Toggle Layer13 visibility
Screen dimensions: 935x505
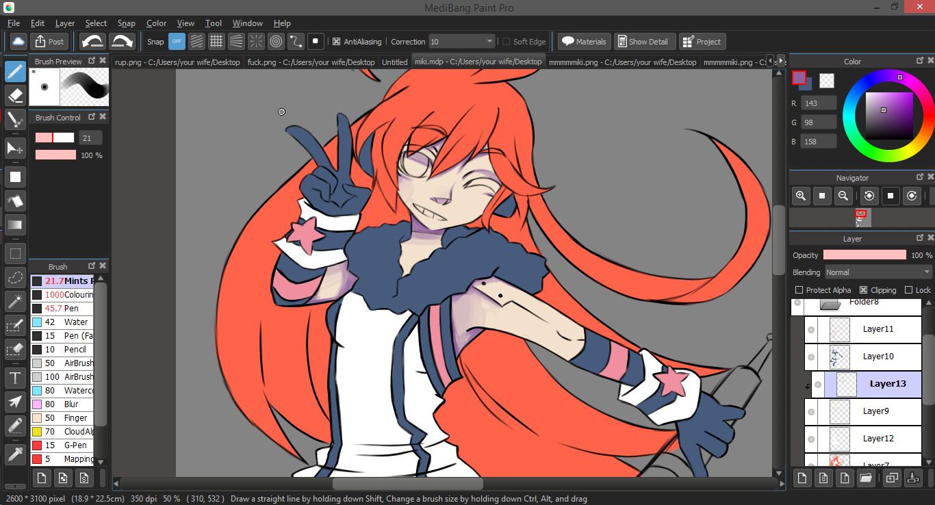[x=818, y=384]
